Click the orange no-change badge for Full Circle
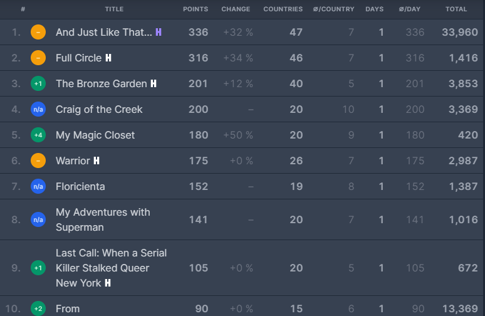 pos(38,58)
